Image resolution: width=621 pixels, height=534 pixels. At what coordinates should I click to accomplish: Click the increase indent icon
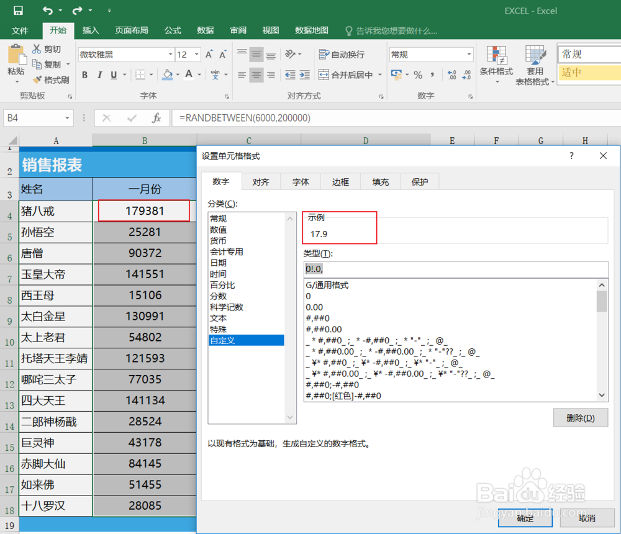point(304,75)
